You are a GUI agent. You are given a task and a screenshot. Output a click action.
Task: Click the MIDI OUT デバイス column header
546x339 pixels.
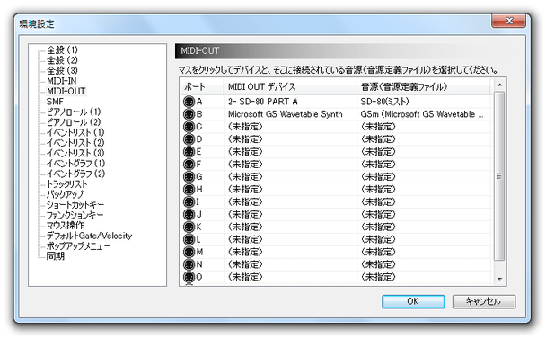click(x=290, y=86)
